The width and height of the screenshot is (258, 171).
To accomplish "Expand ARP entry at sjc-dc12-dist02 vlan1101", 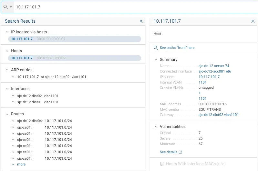I will point(13,77).
